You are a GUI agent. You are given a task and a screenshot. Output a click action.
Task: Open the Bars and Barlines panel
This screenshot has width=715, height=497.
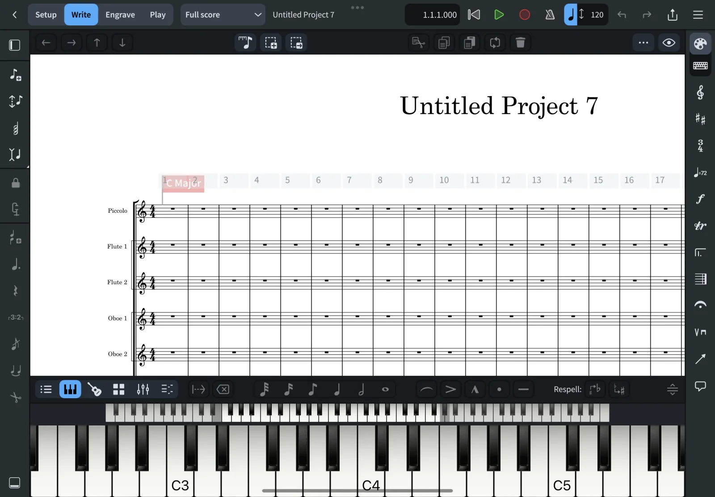(x=700, y=279)
